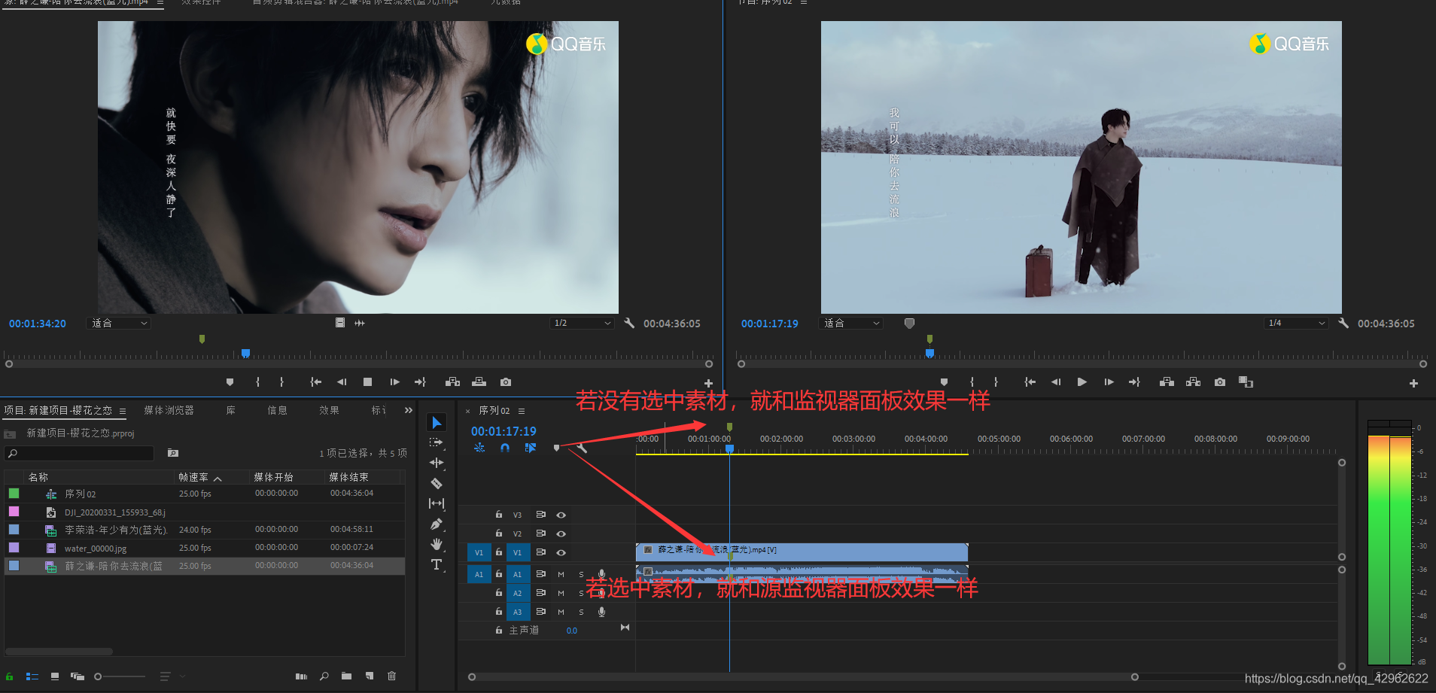This screenshot has width=1436, height=693.
Task: Open Program monitor settings wrench
Action: click(x=1343, y=323)
